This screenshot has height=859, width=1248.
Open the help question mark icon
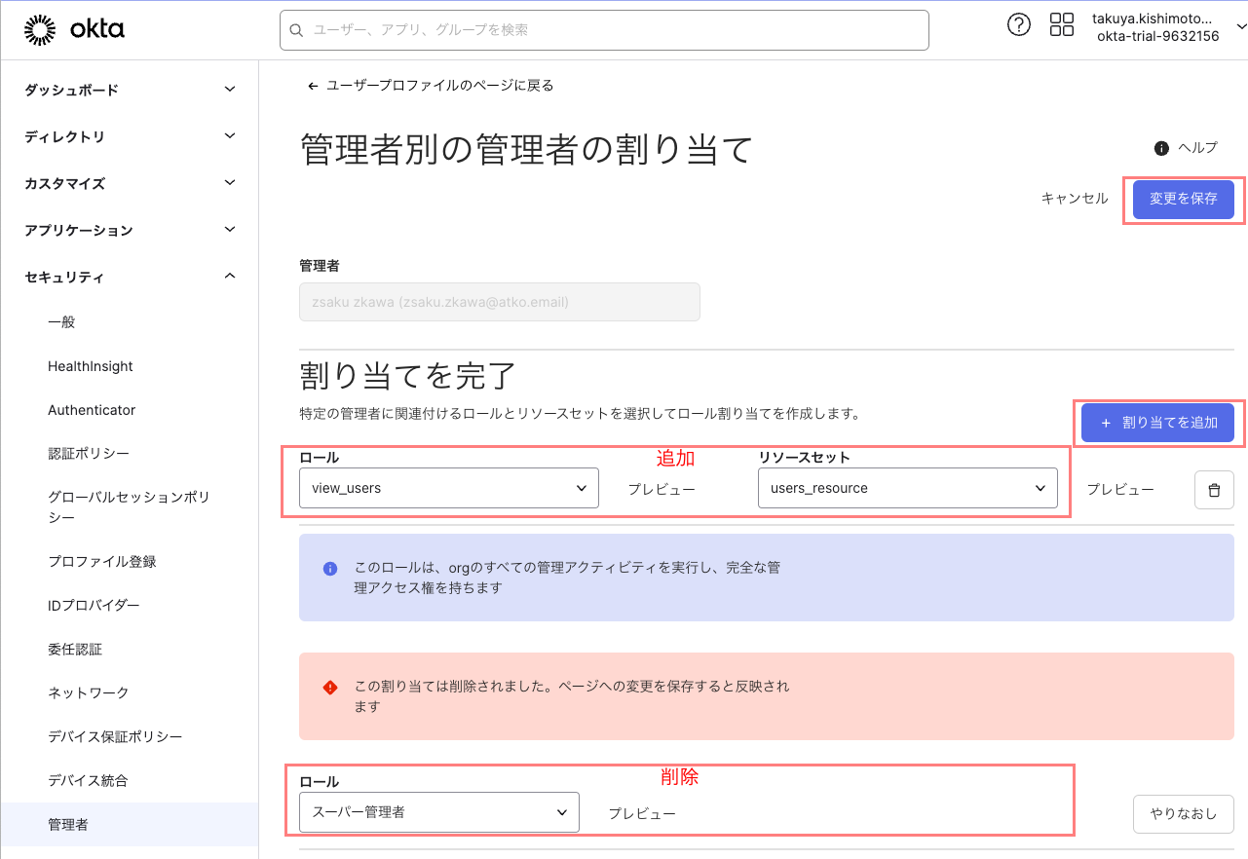point(1018,25)
